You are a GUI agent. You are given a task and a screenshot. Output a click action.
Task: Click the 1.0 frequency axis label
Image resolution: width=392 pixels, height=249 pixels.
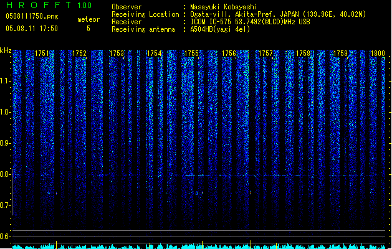(5, 112)
